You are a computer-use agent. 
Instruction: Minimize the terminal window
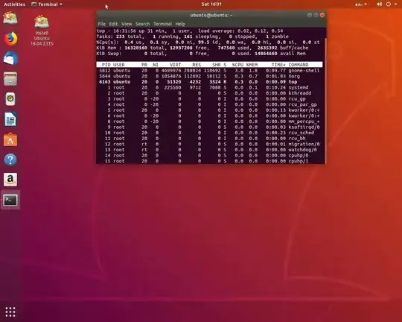click(310, 15)
